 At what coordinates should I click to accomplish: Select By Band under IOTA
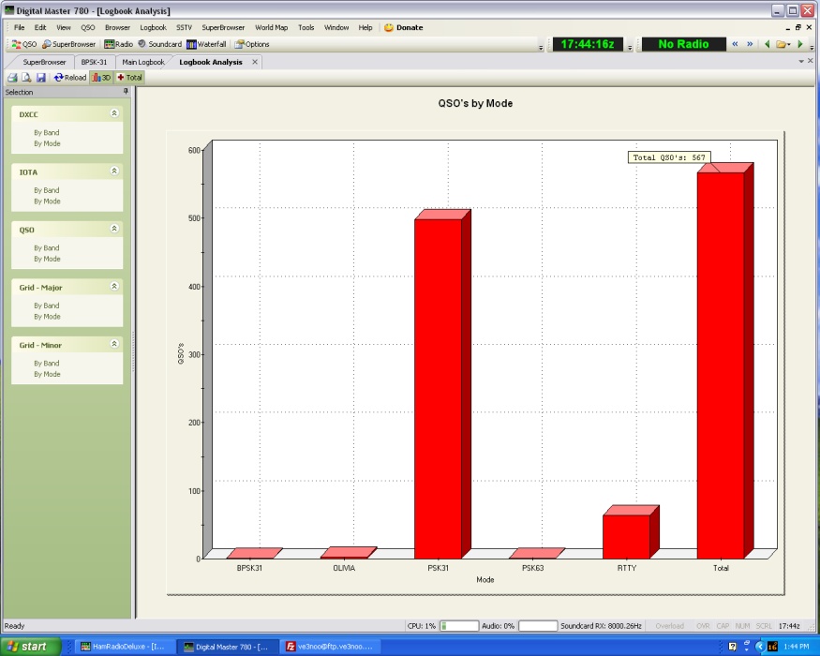click(47, 190)
